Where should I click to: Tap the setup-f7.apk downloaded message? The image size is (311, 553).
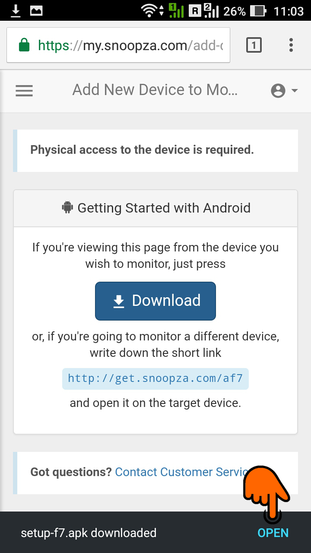point(89,533)
